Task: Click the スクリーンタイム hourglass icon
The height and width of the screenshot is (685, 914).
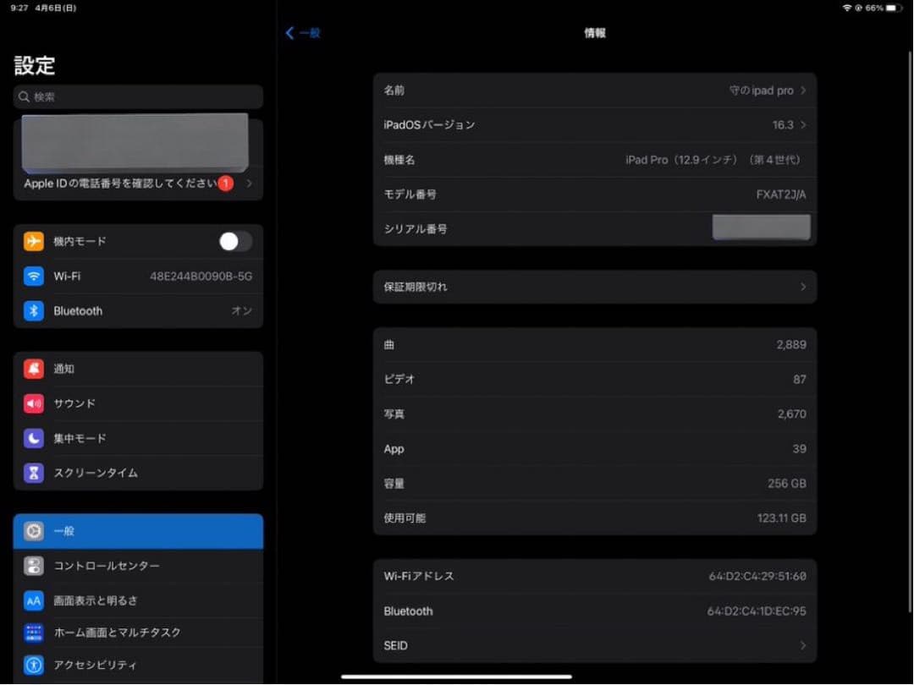Action: tap(32, 473)
